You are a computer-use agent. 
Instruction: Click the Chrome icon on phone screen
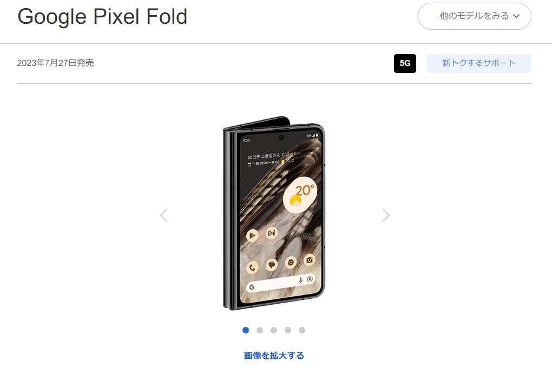point(291,262)
